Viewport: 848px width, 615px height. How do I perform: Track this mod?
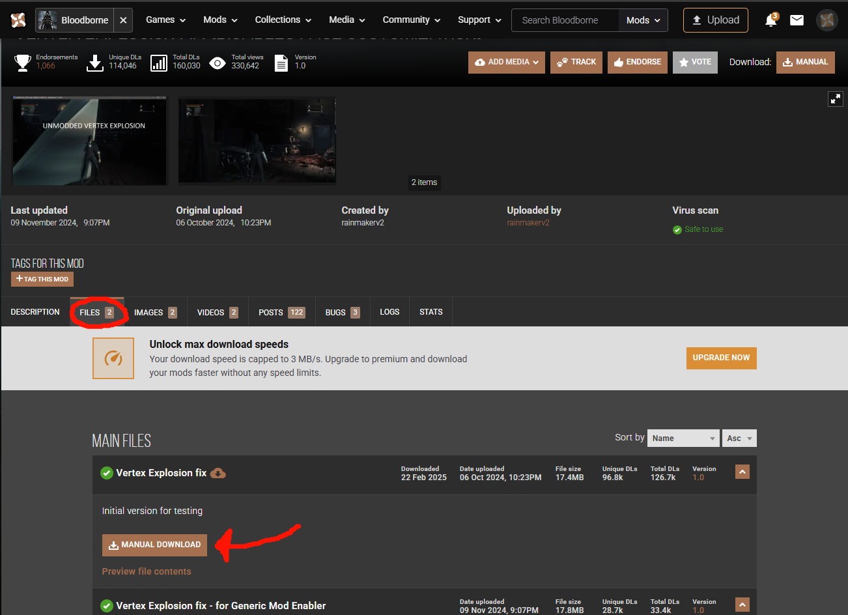[576, 63]
